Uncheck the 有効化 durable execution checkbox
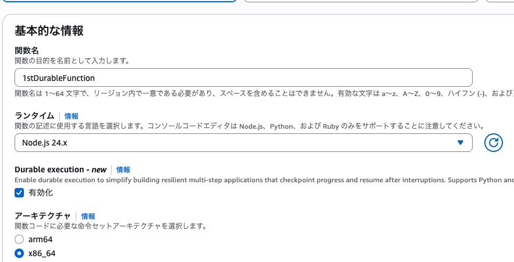514x262 pixels. click(x=19, y=193)
